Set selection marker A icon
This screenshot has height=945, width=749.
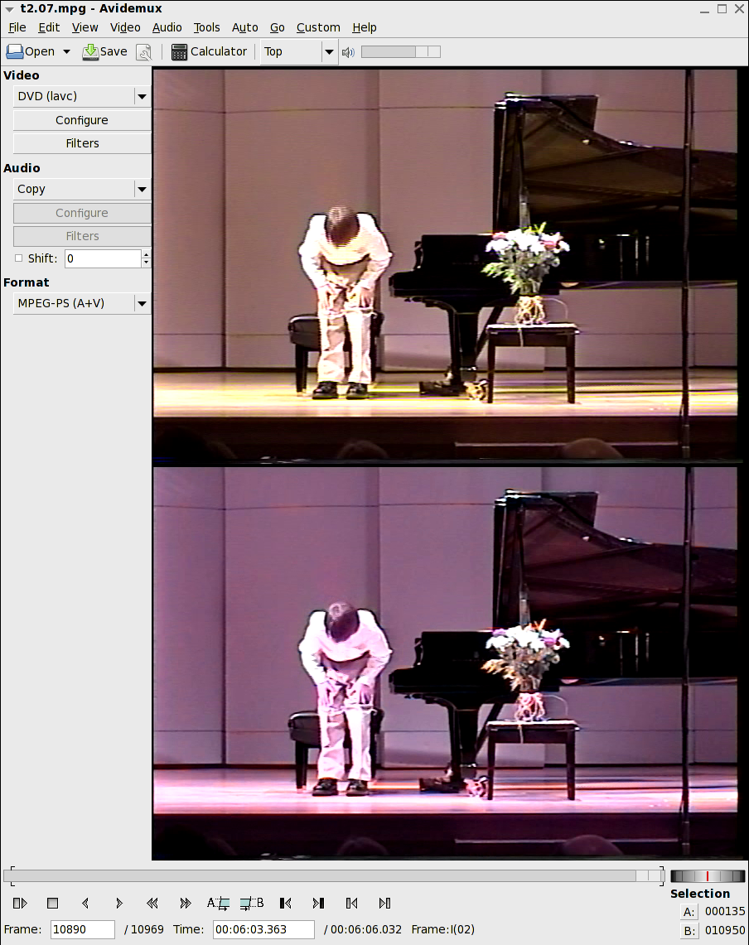click(218, 903)
